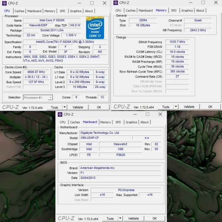
Task: Open Graphics tab in the Memory window
Action: (187, 10)
